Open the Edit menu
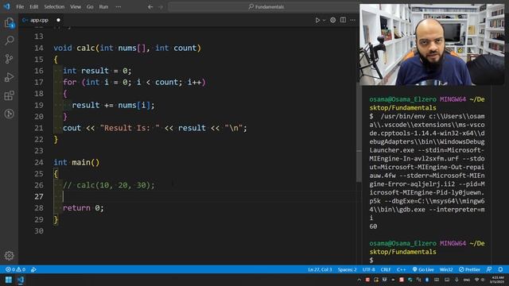Viewport: 509px width, 286px height. tap(33, 6)
